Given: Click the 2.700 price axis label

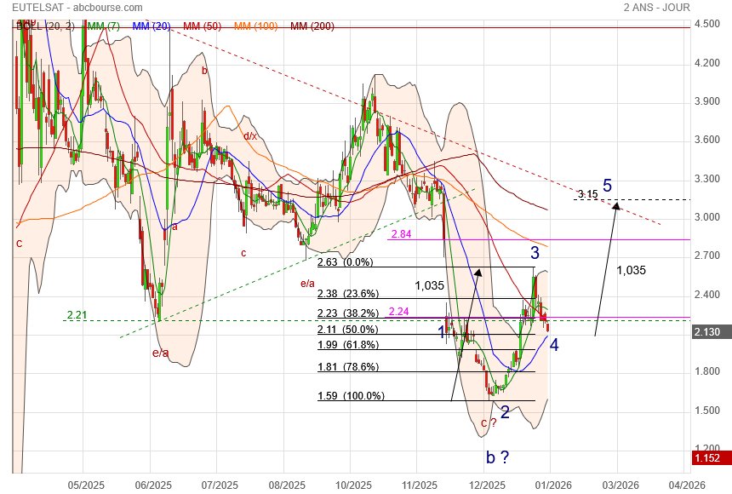Looking at the screenshot, I should 707,256.
